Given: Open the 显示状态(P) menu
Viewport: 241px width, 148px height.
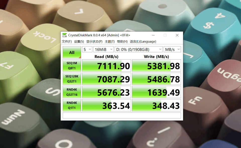Looking at the screenshot, I should tap(94, 42).
